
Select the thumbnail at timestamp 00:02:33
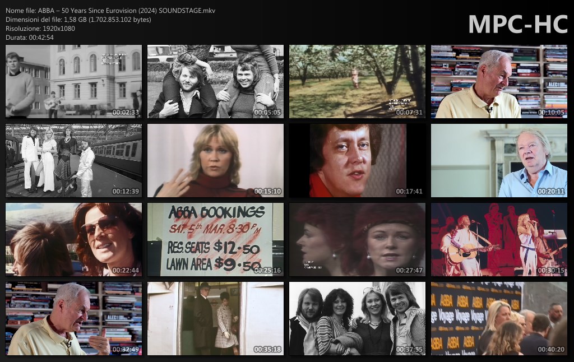(73, 81)
